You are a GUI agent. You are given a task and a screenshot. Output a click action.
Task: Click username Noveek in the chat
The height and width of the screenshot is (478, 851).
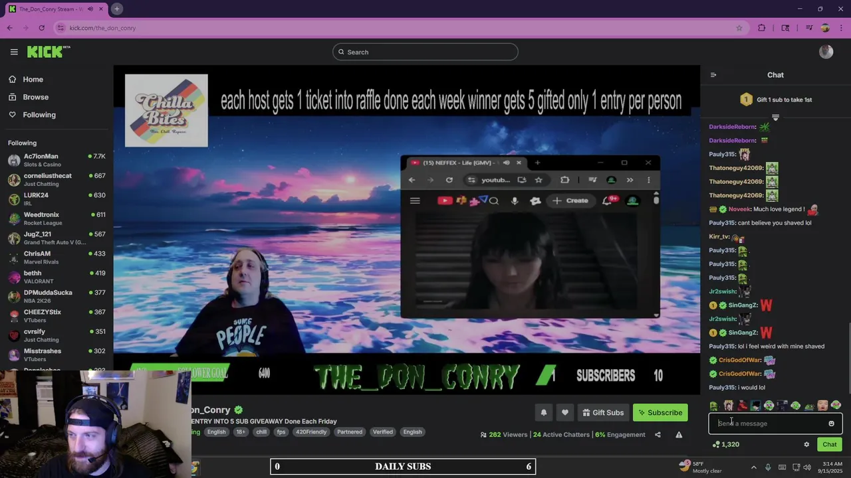(x=740, y=209)
